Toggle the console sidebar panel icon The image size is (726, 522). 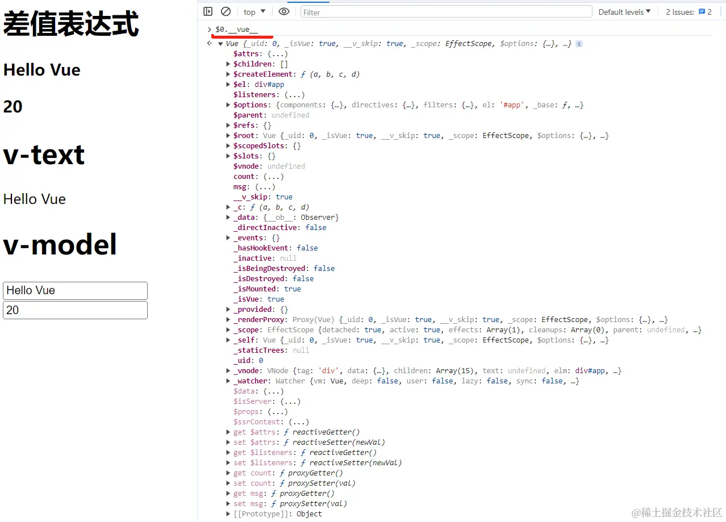(x=208, y=11)
